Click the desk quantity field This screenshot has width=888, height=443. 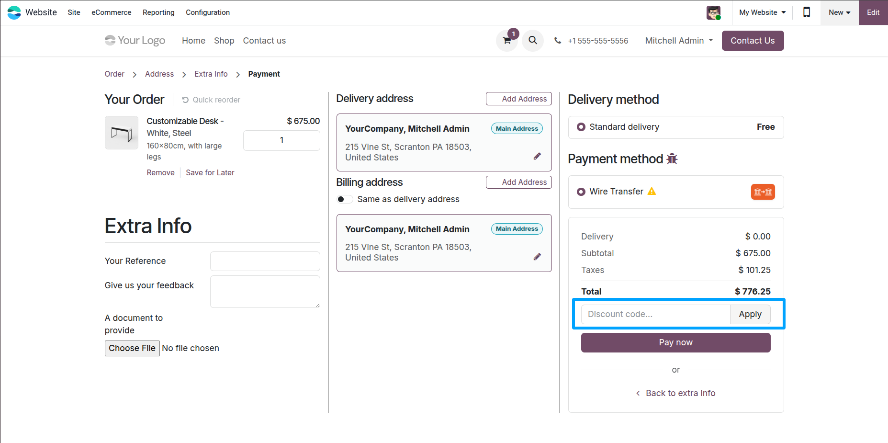coord(281,140)
